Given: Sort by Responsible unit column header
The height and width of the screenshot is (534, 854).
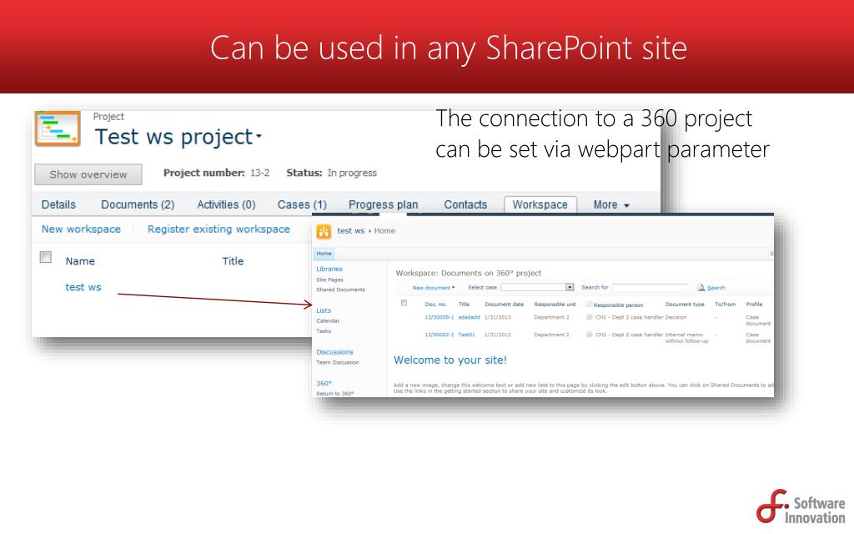Looking at the screenshot, I should 555,304.
